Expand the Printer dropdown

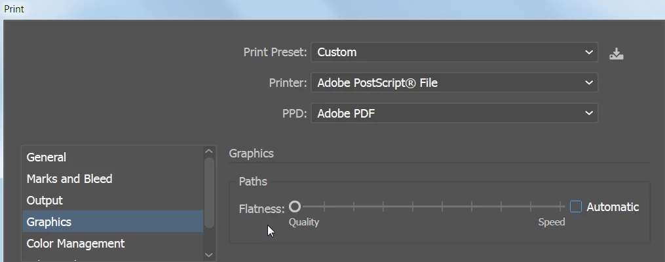click(x=453, y=83)
